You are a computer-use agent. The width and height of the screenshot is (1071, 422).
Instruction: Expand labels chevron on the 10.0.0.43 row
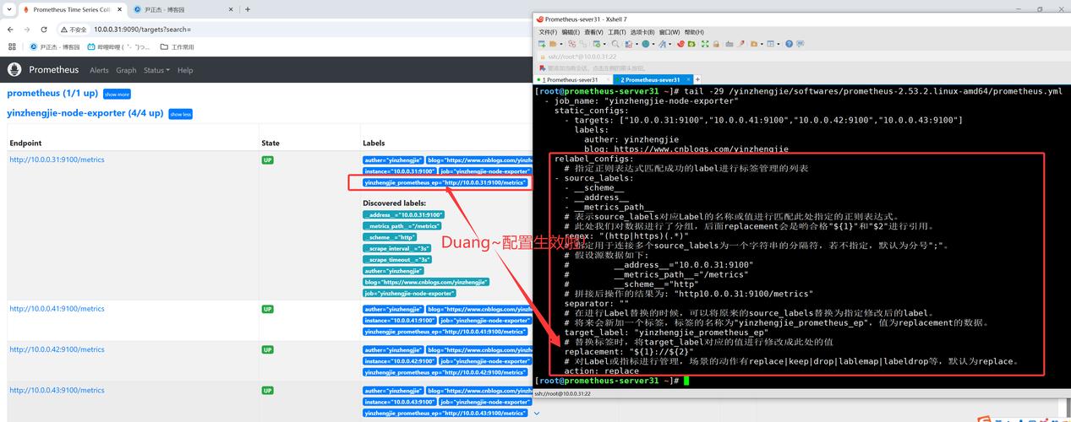[x=536, y=414]
